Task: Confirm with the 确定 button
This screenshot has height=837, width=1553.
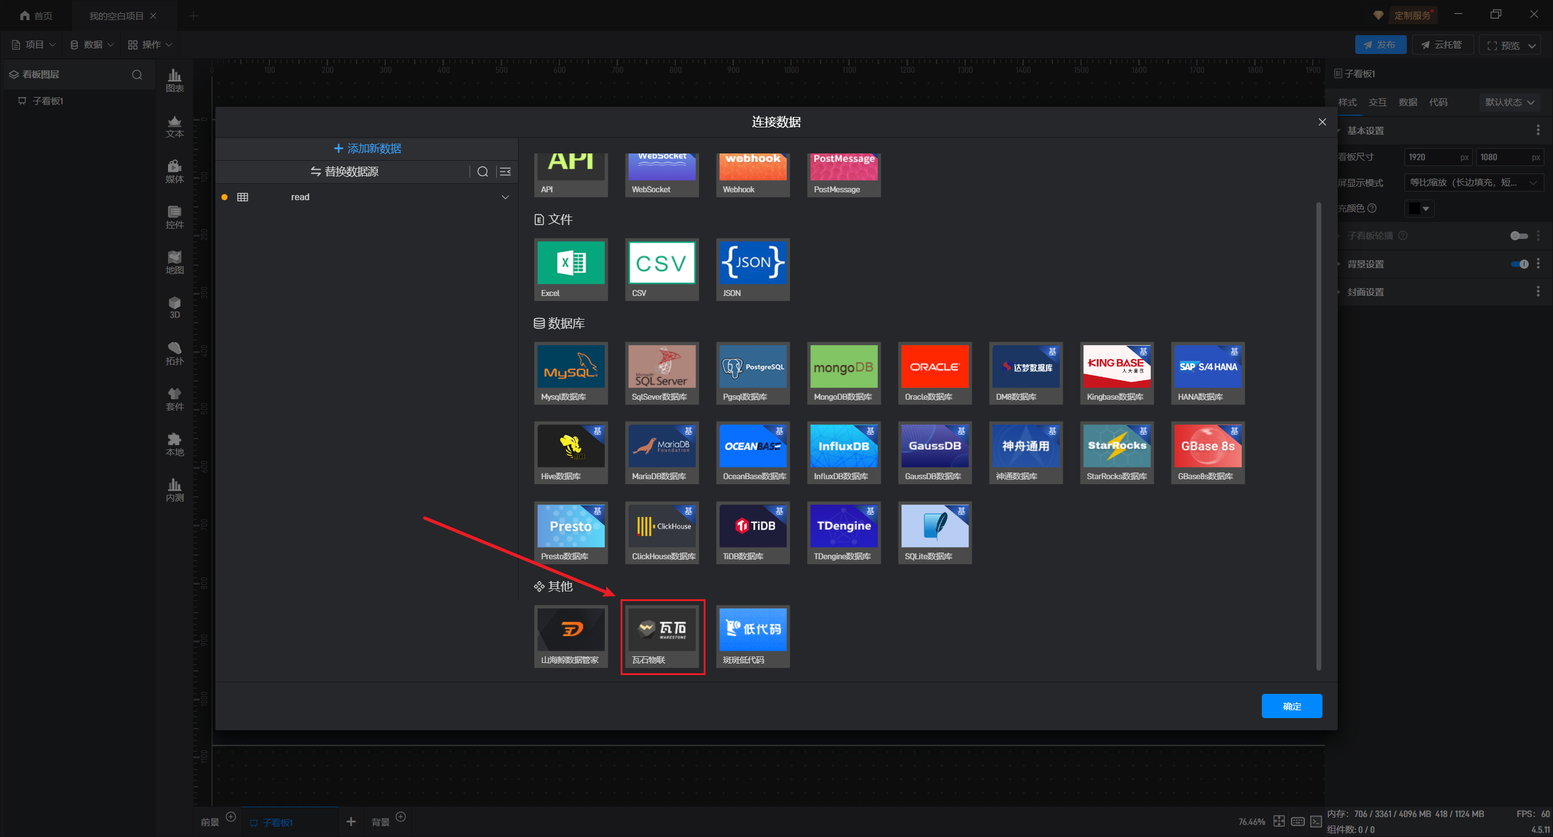Action: (1292, 706)
